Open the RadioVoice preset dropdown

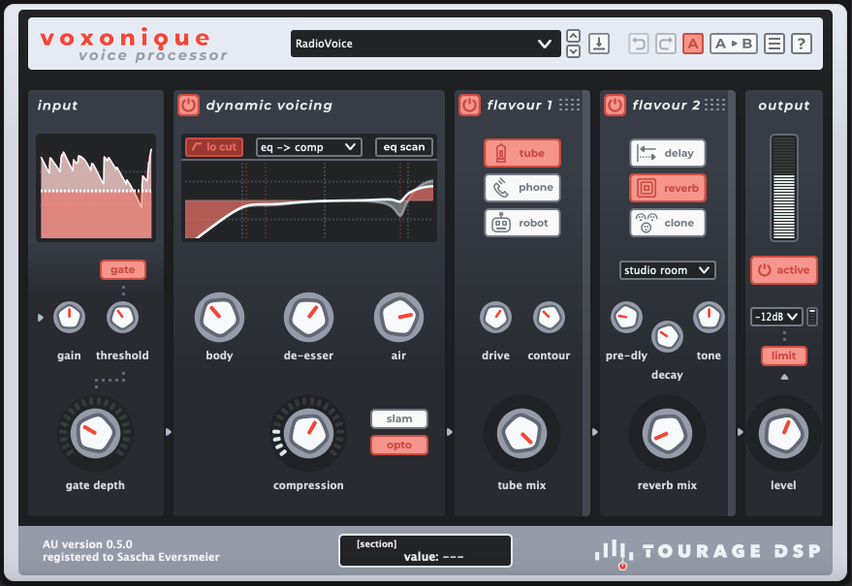point(426,44)
